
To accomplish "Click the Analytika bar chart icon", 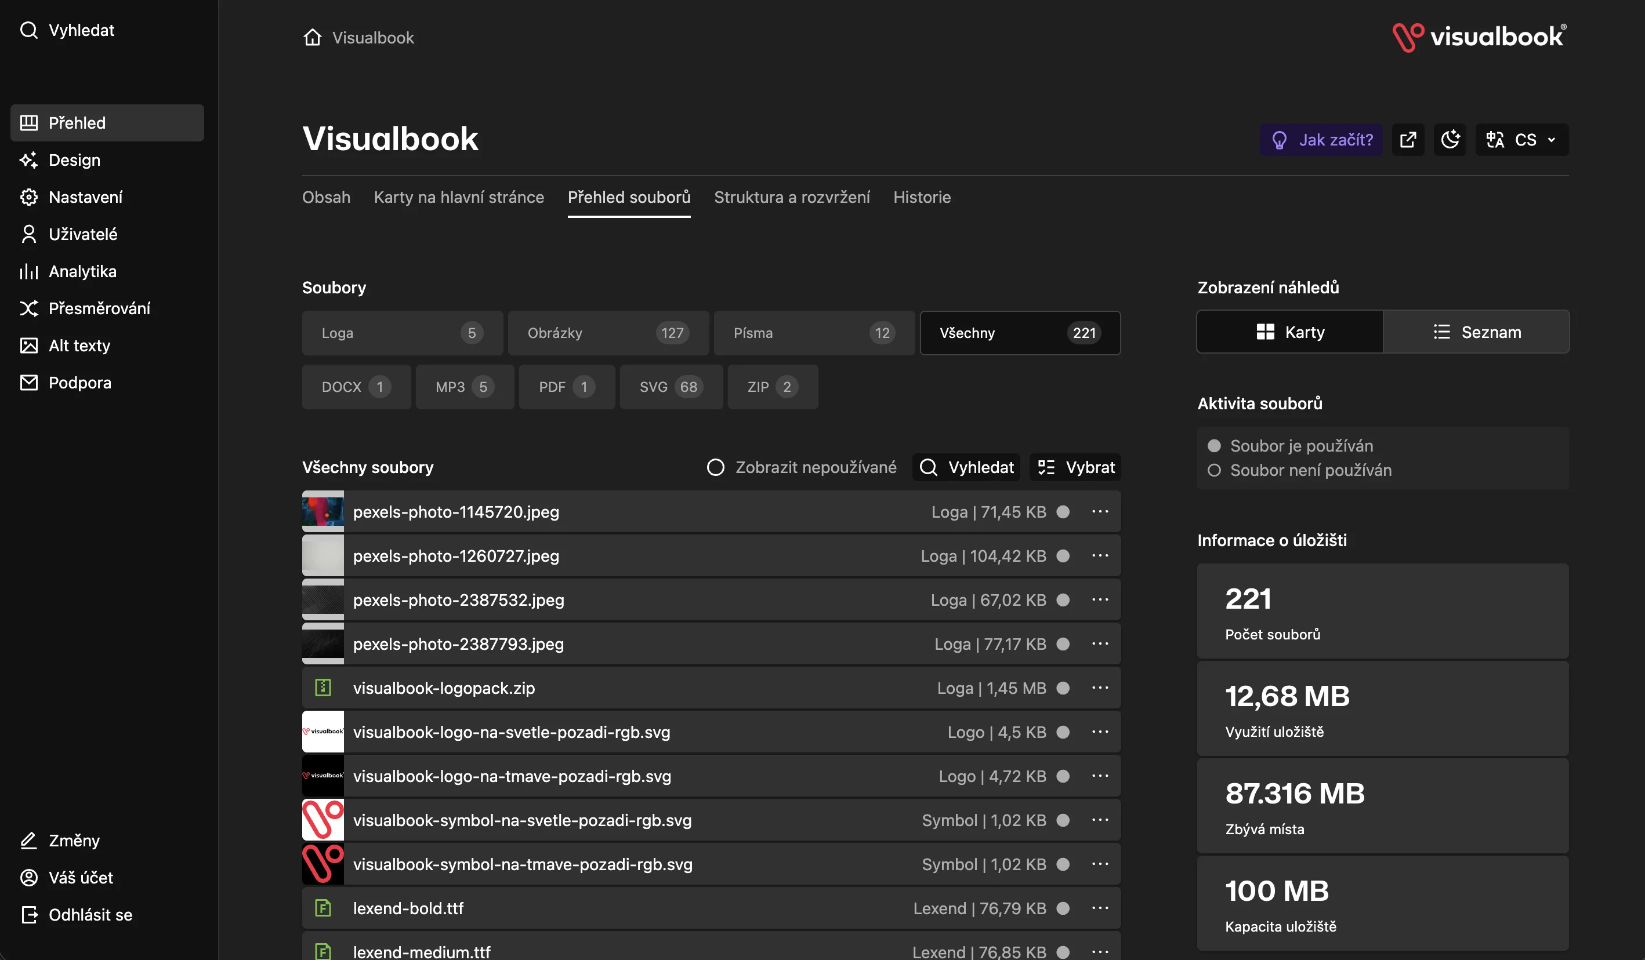I will (29, 271).
